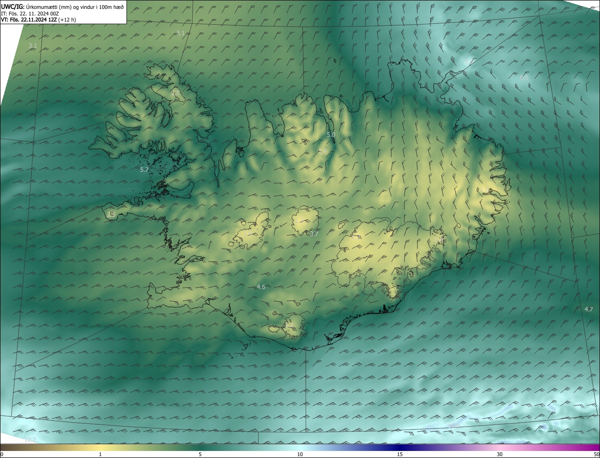600x458 pixels.
Task: Click the colour scale tick label 30
Action: tap(500, 455)
